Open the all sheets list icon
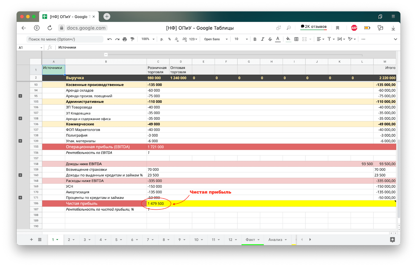 coord(40,240)
